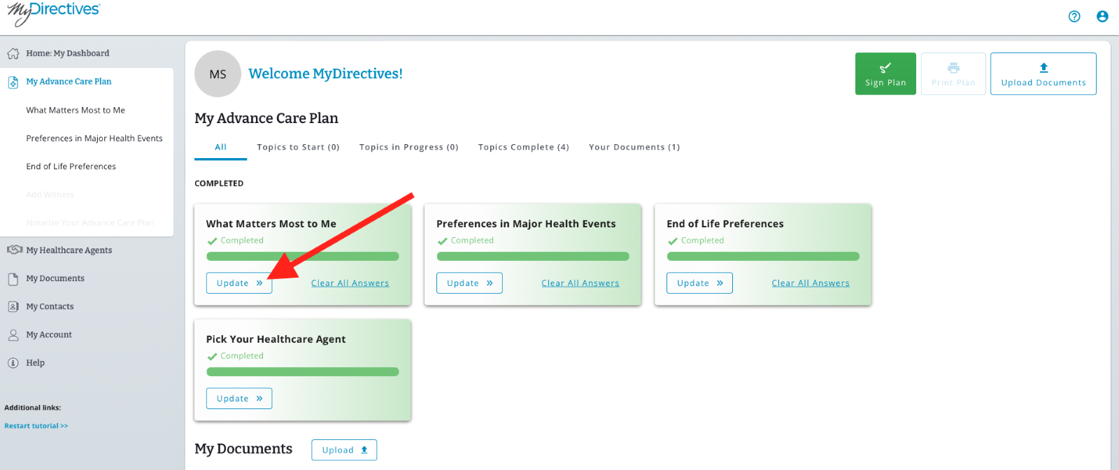This screenshot has width=1119, height=470.
Task: Open My Healthcare Agents section
Action: pos(69,250)
